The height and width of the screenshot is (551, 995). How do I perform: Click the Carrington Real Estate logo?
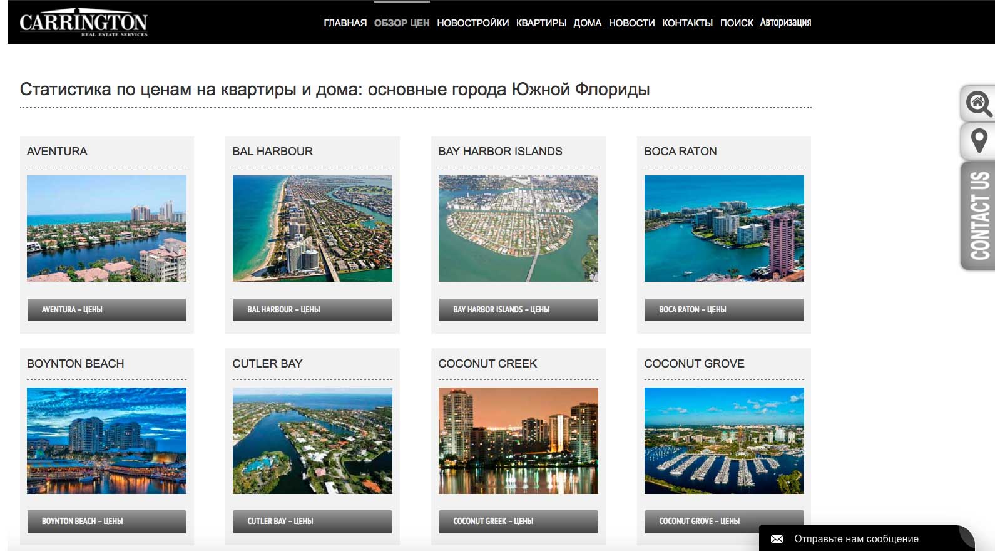tap(83, 23)
